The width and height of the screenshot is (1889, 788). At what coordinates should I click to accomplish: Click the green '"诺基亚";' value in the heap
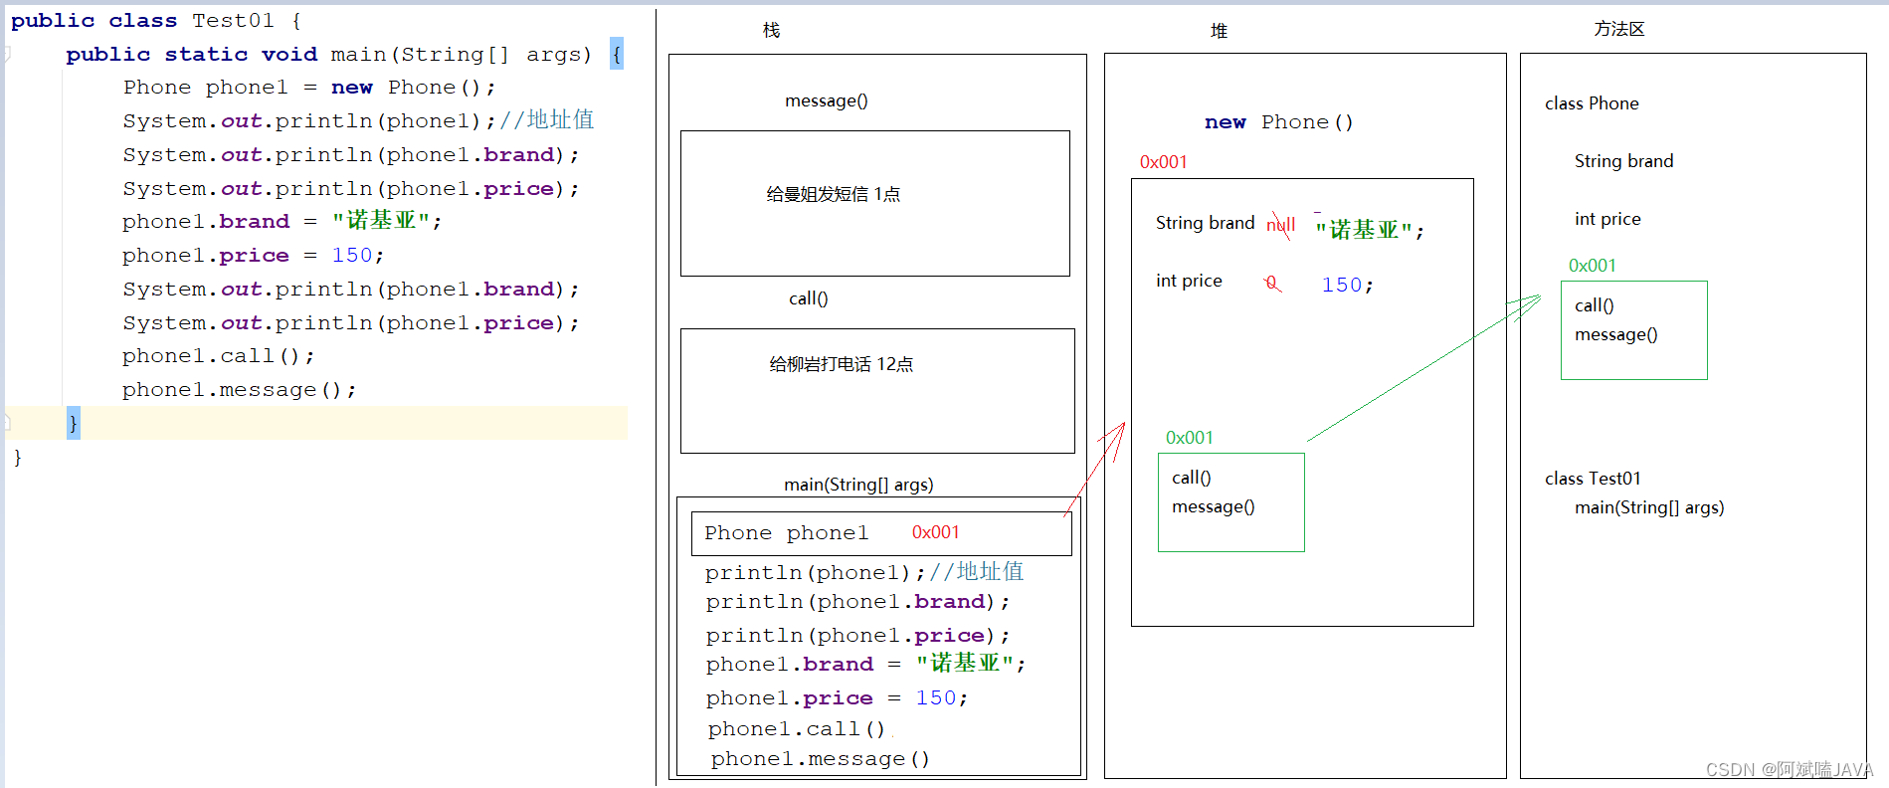1370,230
